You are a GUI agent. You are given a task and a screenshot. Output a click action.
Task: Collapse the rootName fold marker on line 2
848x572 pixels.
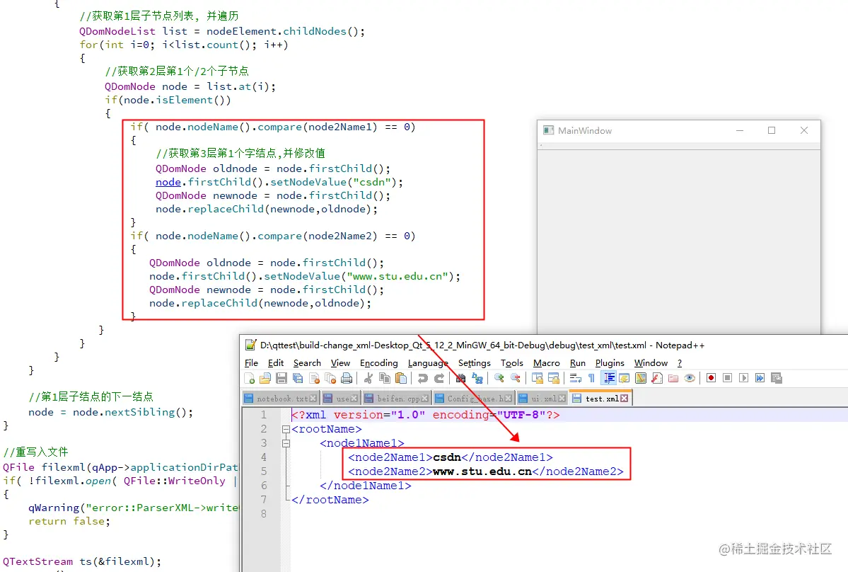[x=286, y=429]
